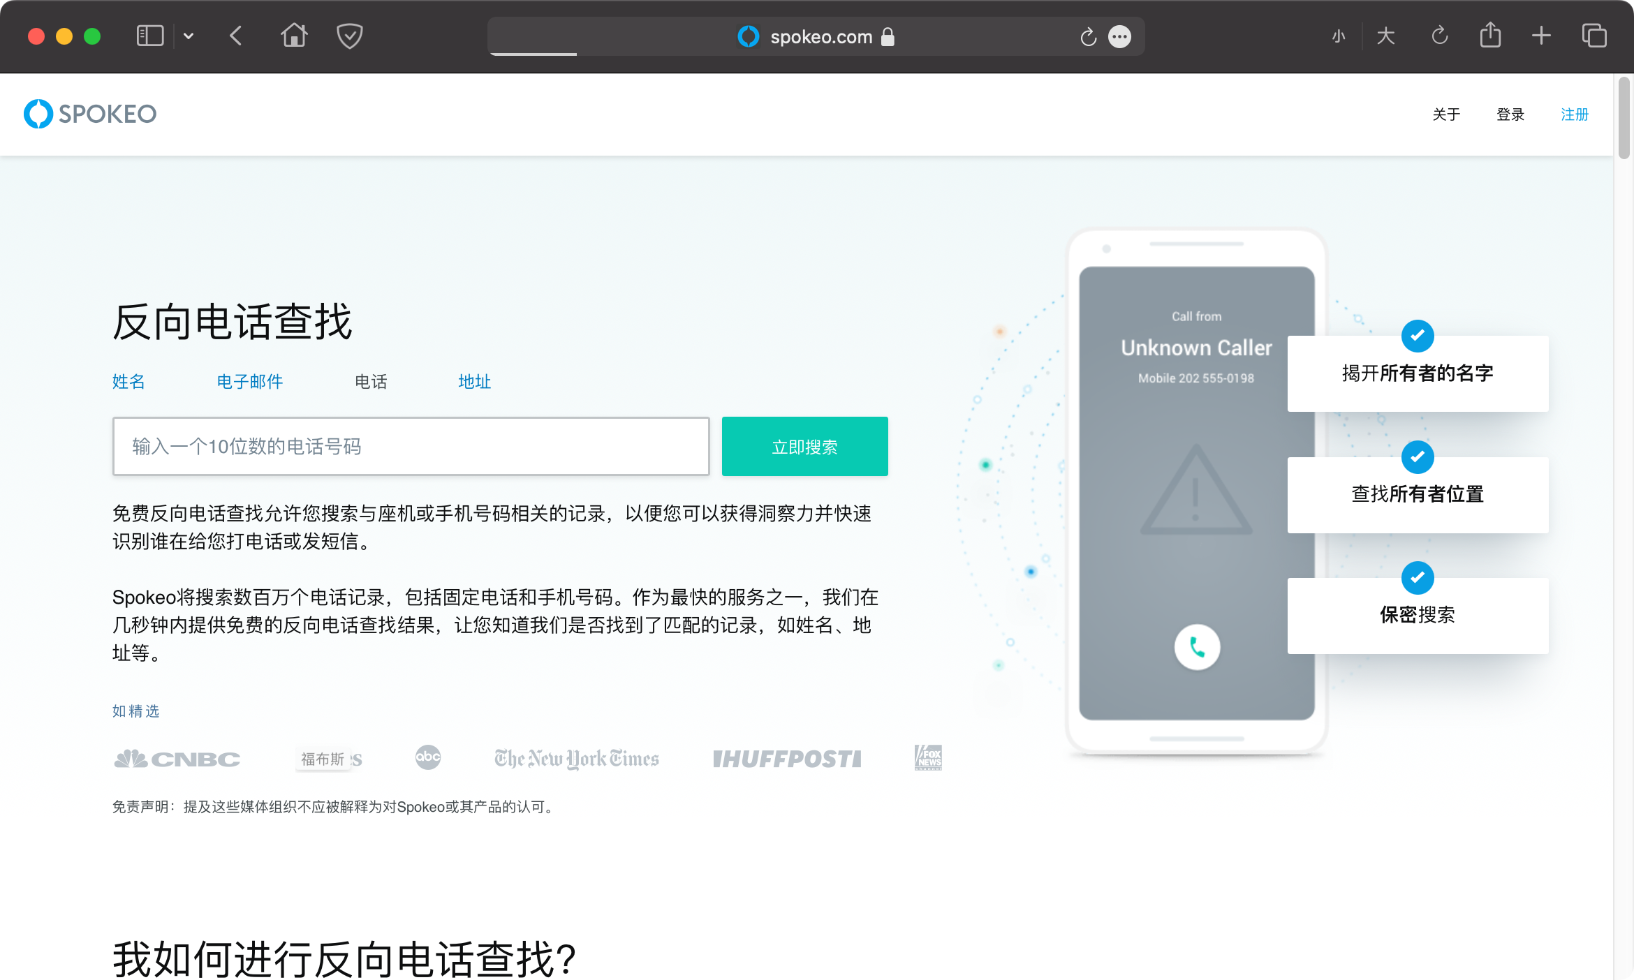This screenshot has height=980, width=1634.
Task: Click the Spokeo logo
Action: (x=90, y=114)
